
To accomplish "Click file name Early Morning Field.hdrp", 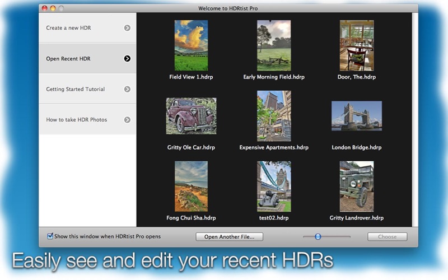I will (x=274, y=77).
